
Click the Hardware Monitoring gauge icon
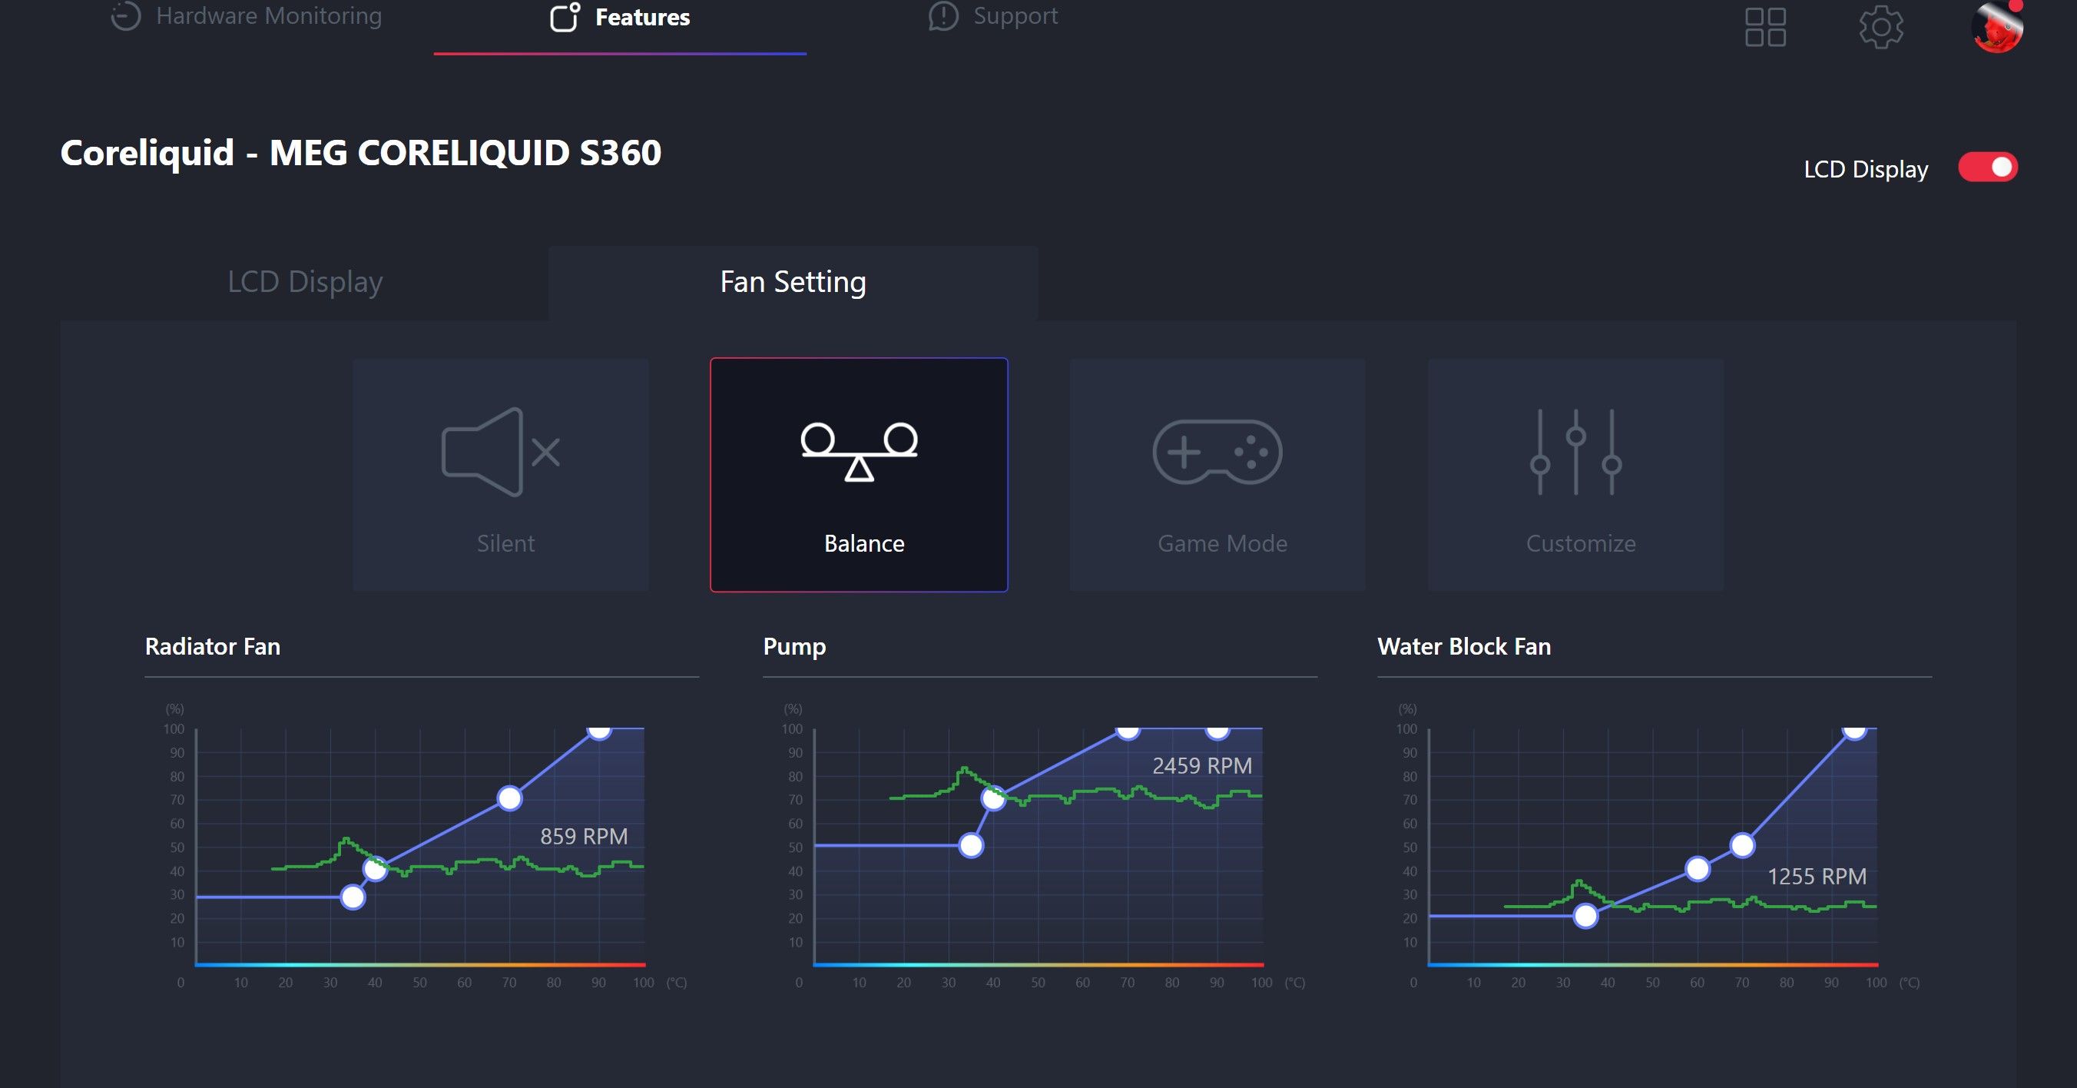click(x=126, y=15)
